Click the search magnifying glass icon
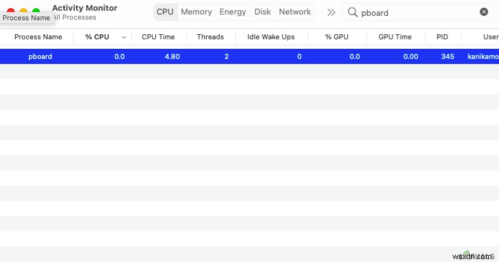Image resolution: width=499 pixels, height=263 pixels. pos(353,12)
